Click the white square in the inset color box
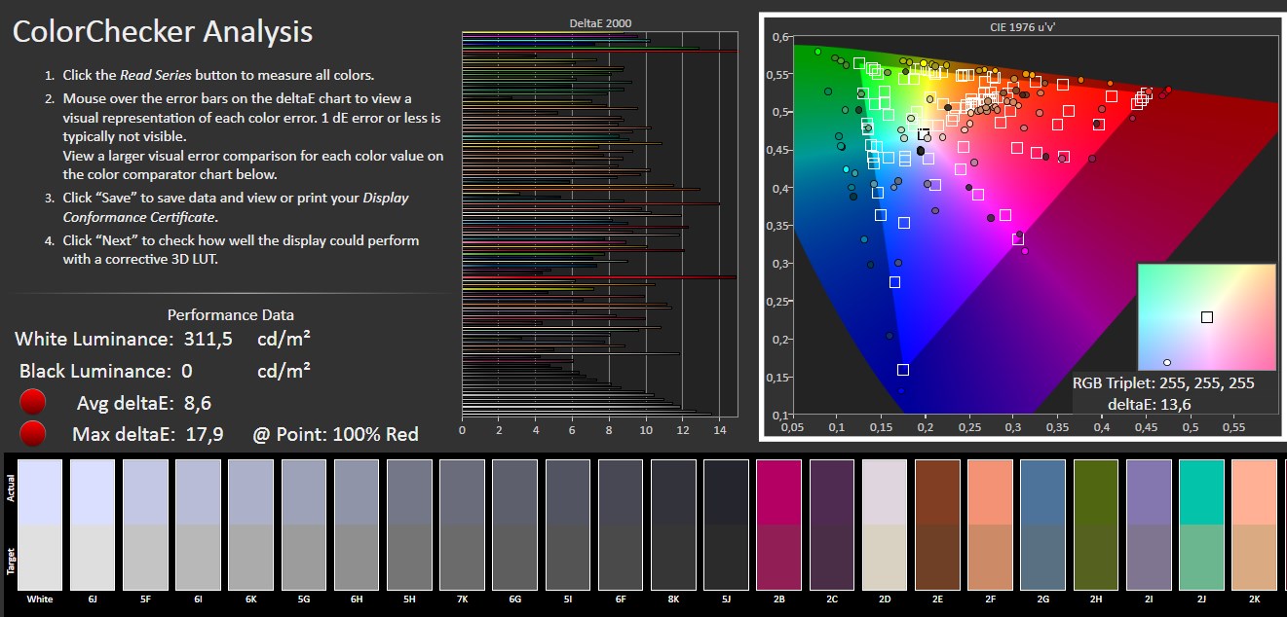 (1207, 317)
